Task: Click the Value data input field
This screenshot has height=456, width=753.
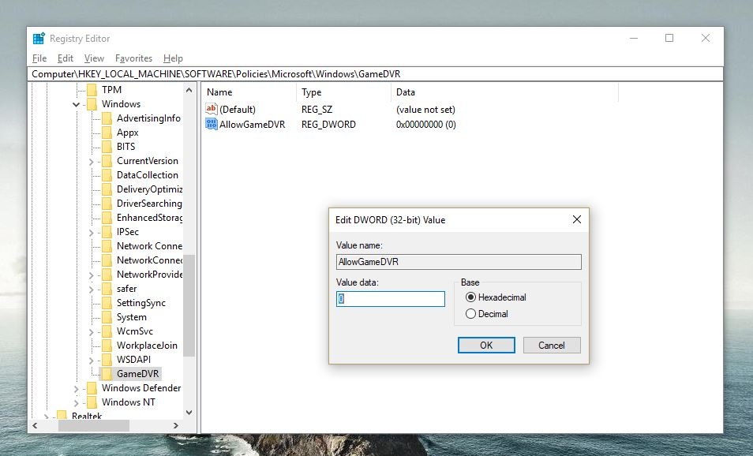Action: [391, 298]
